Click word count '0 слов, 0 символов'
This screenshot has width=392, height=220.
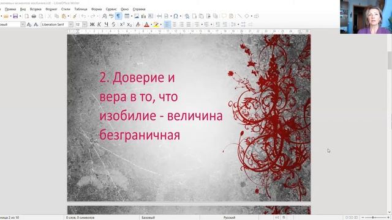[80, 218]
